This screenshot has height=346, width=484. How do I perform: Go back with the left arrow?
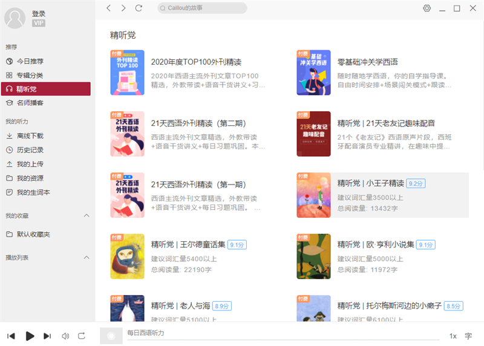pyautogui.click(x=109, y=8)
